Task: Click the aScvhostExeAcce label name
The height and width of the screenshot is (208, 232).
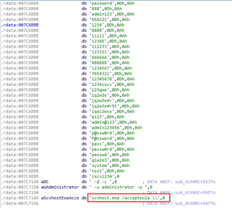Action: (x=60, y=198)
